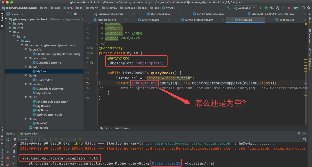Switch to Application.java editor tab
312x167 pixels.
tap(106, 20)
